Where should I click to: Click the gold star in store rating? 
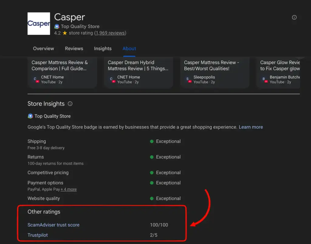65,33
